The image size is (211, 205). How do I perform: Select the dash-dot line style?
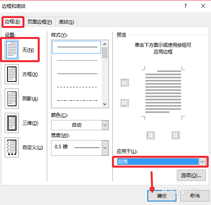tap(77, 100)
